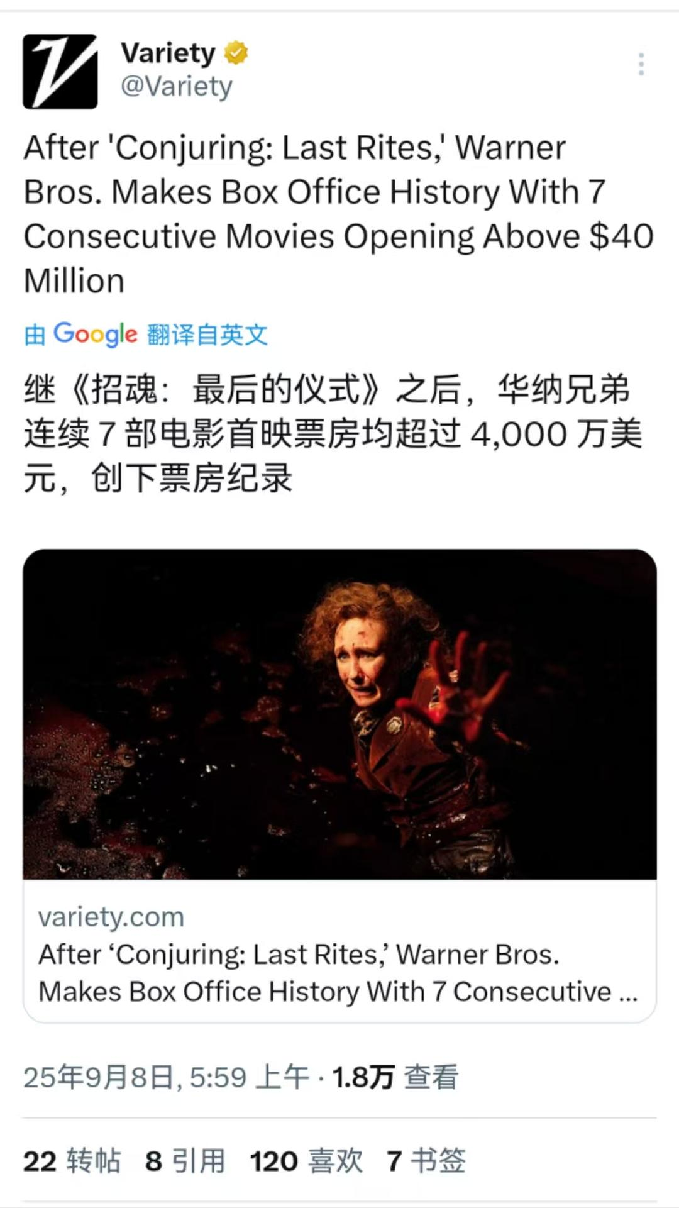The image size is (679, 1208).
Task: Open the variety.com domain link
Action: click(x=111, y=917)
